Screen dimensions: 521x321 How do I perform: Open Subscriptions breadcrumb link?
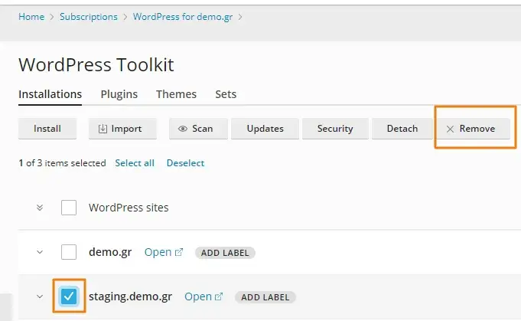point(89,17)
